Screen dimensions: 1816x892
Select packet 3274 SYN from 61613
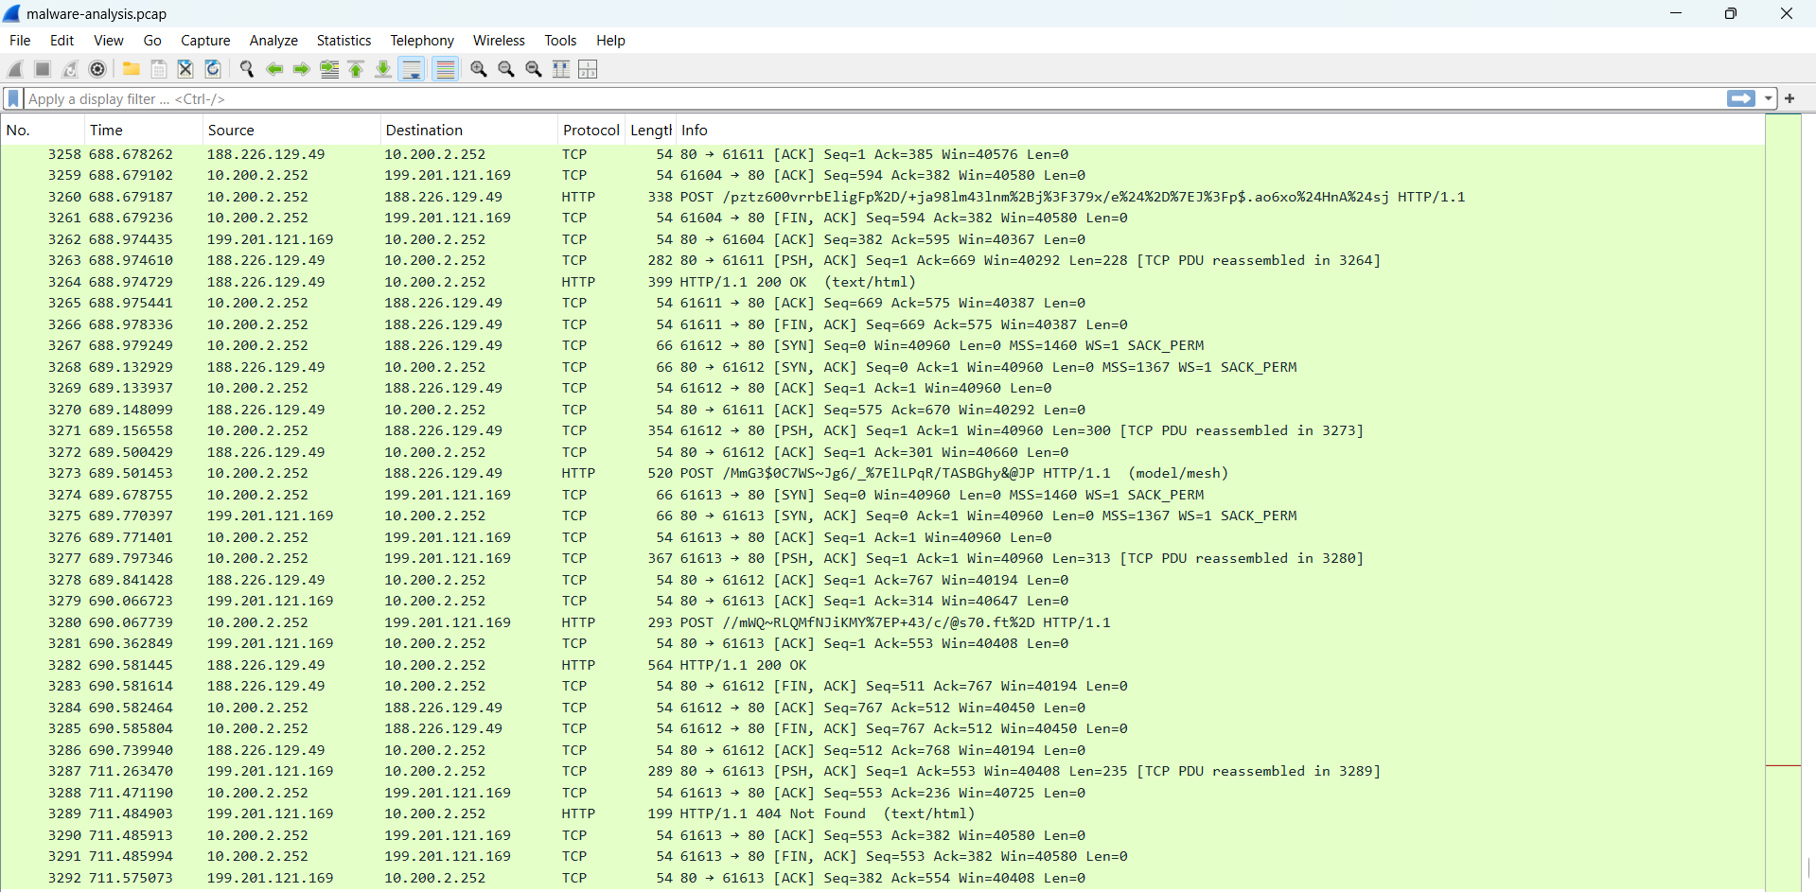(883, 495)
